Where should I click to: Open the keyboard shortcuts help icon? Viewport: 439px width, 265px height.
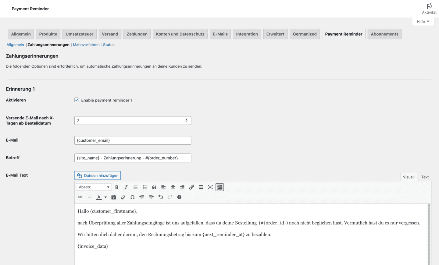179,197
